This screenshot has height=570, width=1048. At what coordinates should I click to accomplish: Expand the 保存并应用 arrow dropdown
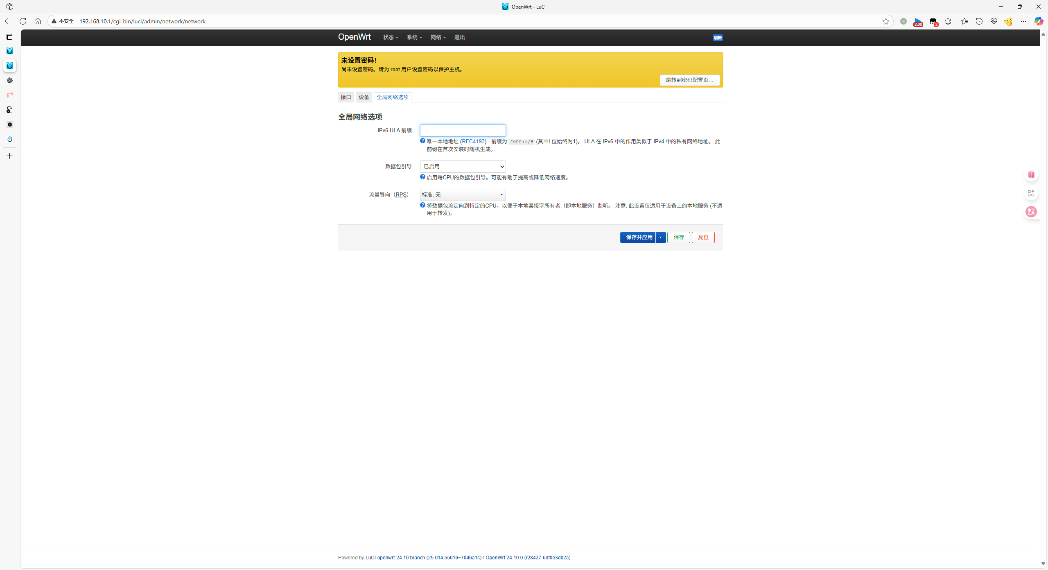coord(661,237)
